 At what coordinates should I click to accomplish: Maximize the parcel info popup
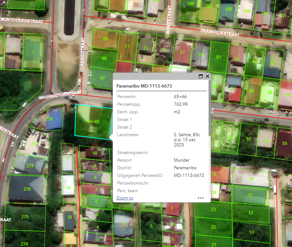(x=201, y=77)
